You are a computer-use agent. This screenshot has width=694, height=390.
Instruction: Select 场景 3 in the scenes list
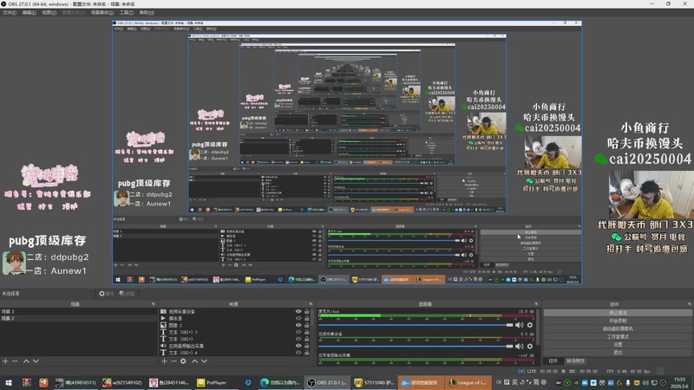(78, 311)
